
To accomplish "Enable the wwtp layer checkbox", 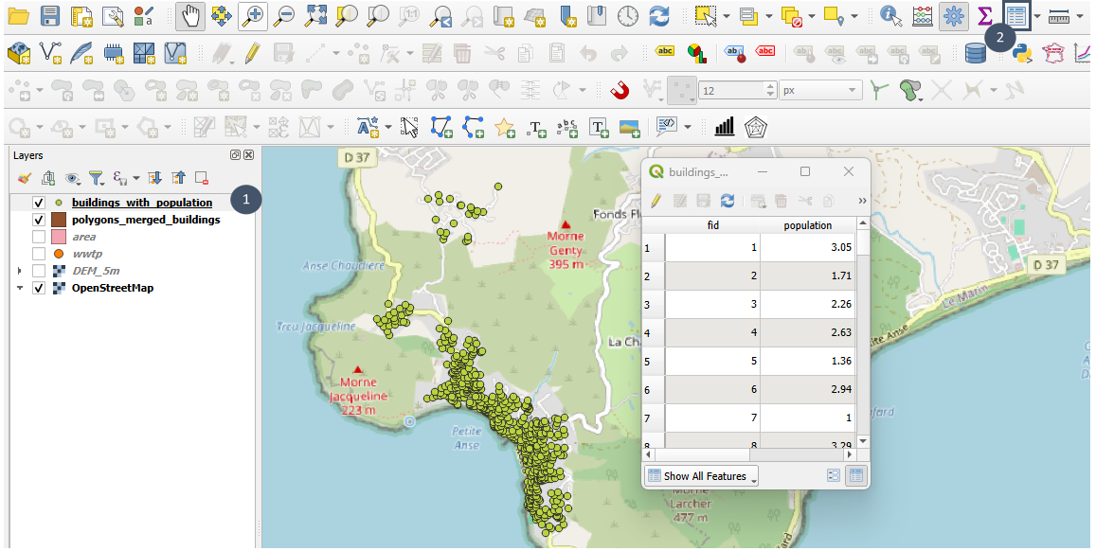I will [39, 254].
